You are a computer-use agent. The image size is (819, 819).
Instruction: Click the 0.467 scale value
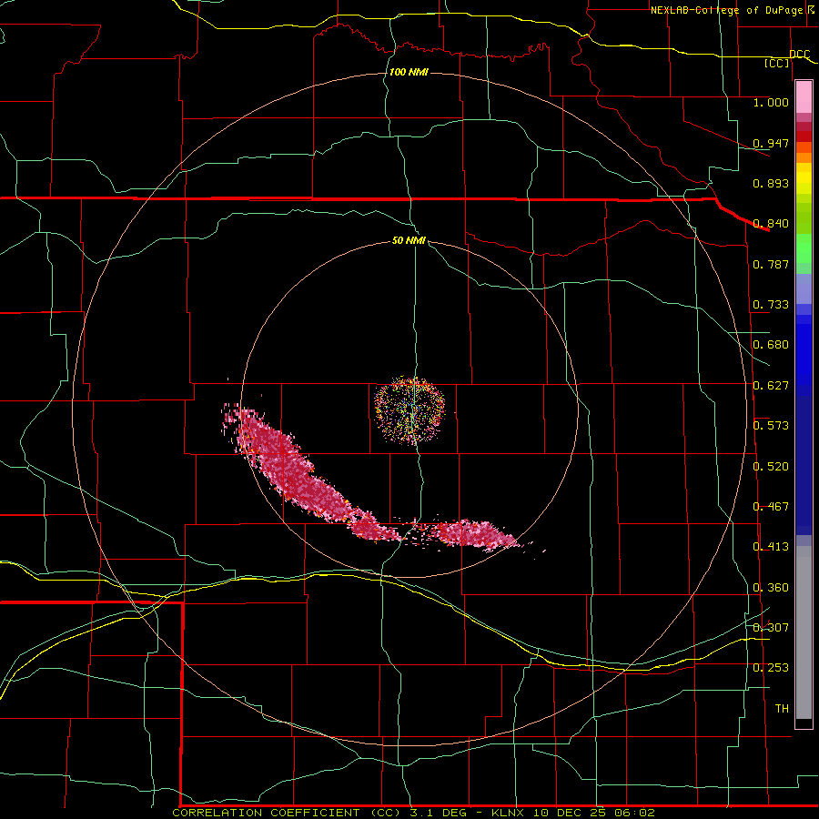coord(771,507)
